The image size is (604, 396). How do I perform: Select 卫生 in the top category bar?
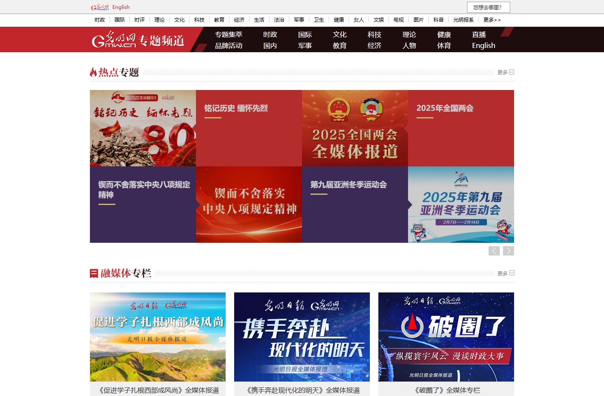319,20
